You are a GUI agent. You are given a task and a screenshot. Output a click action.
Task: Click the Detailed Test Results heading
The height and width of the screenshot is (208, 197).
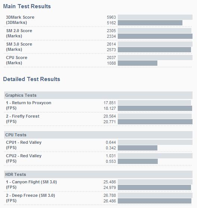tap(32, 79)
